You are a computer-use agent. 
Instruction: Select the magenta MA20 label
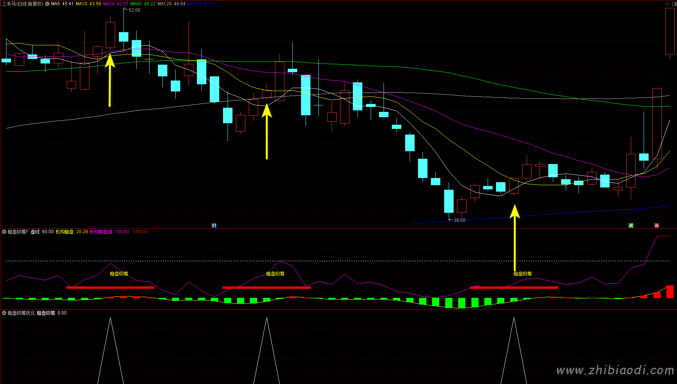pyautogui.click(x=115, y=4)
